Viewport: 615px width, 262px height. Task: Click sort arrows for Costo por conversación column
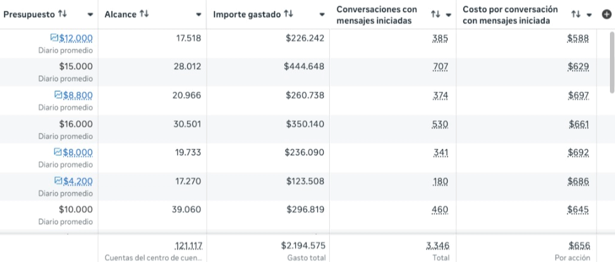(575, 15)
